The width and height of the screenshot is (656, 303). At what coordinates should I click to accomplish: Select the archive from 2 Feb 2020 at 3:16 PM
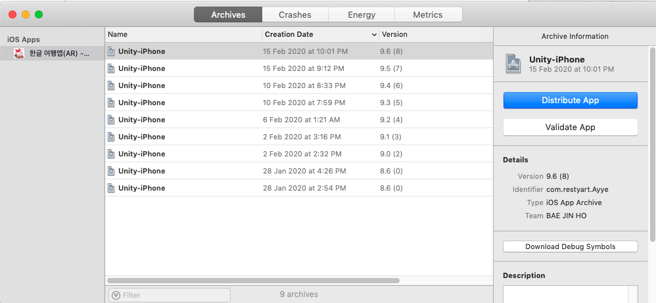(x=299, y=137)
